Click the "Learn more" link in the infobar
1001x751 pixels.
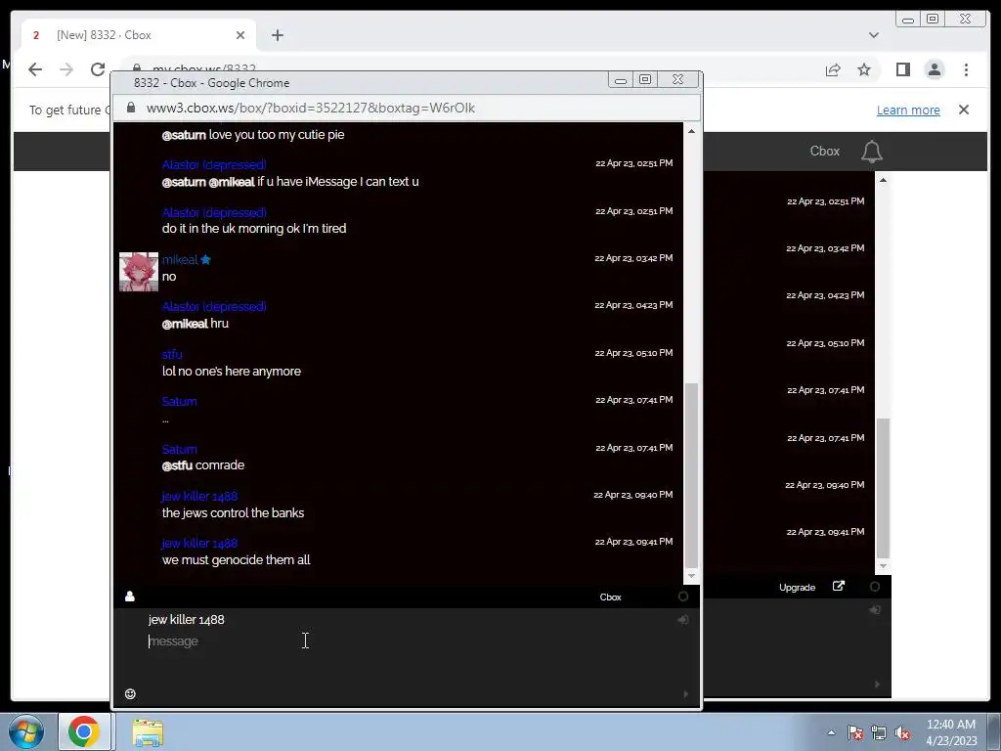point(908,110)
